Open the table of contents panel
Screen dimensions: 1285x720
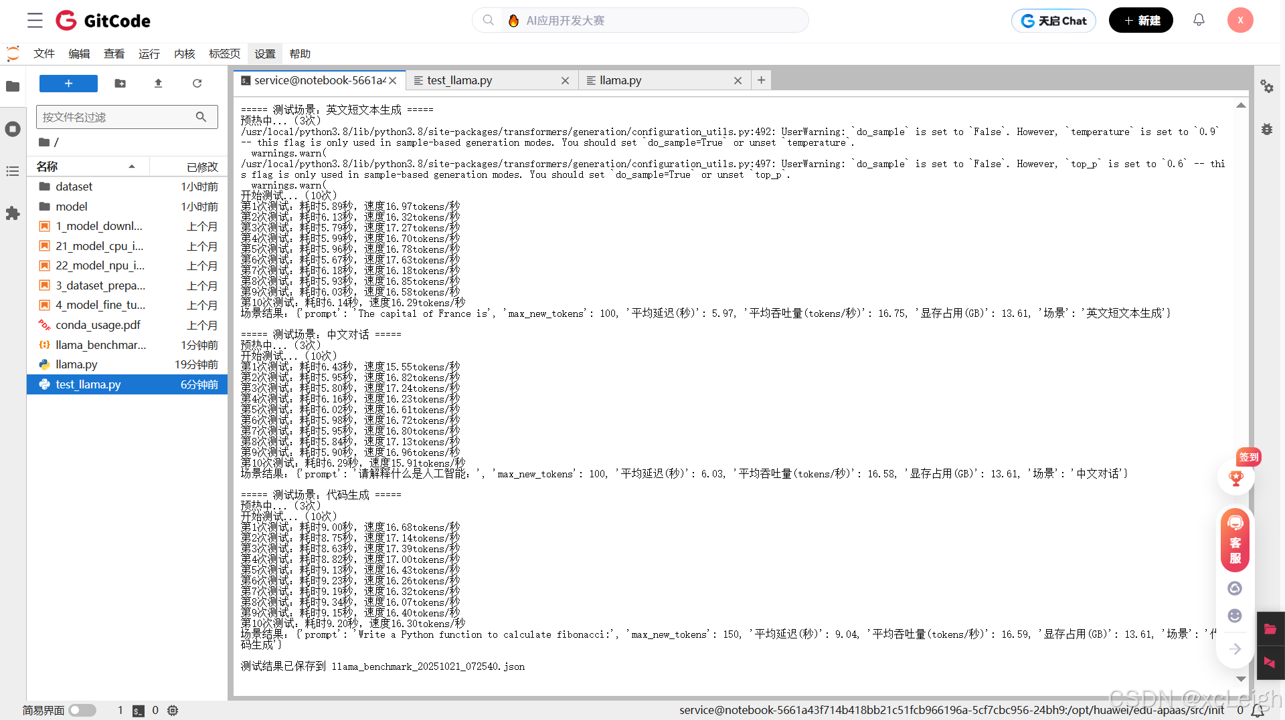pos(13,171)
